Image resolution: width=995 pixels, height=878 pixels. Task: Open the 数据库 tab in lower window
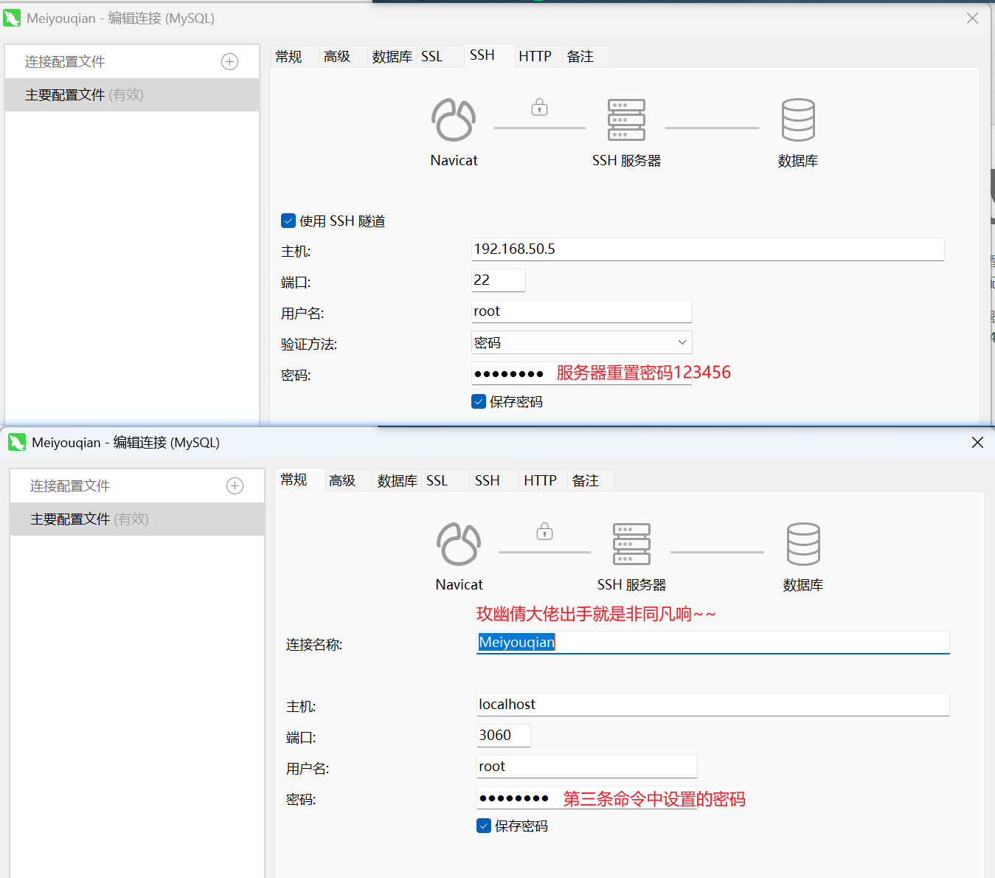[x=397, y=481]
